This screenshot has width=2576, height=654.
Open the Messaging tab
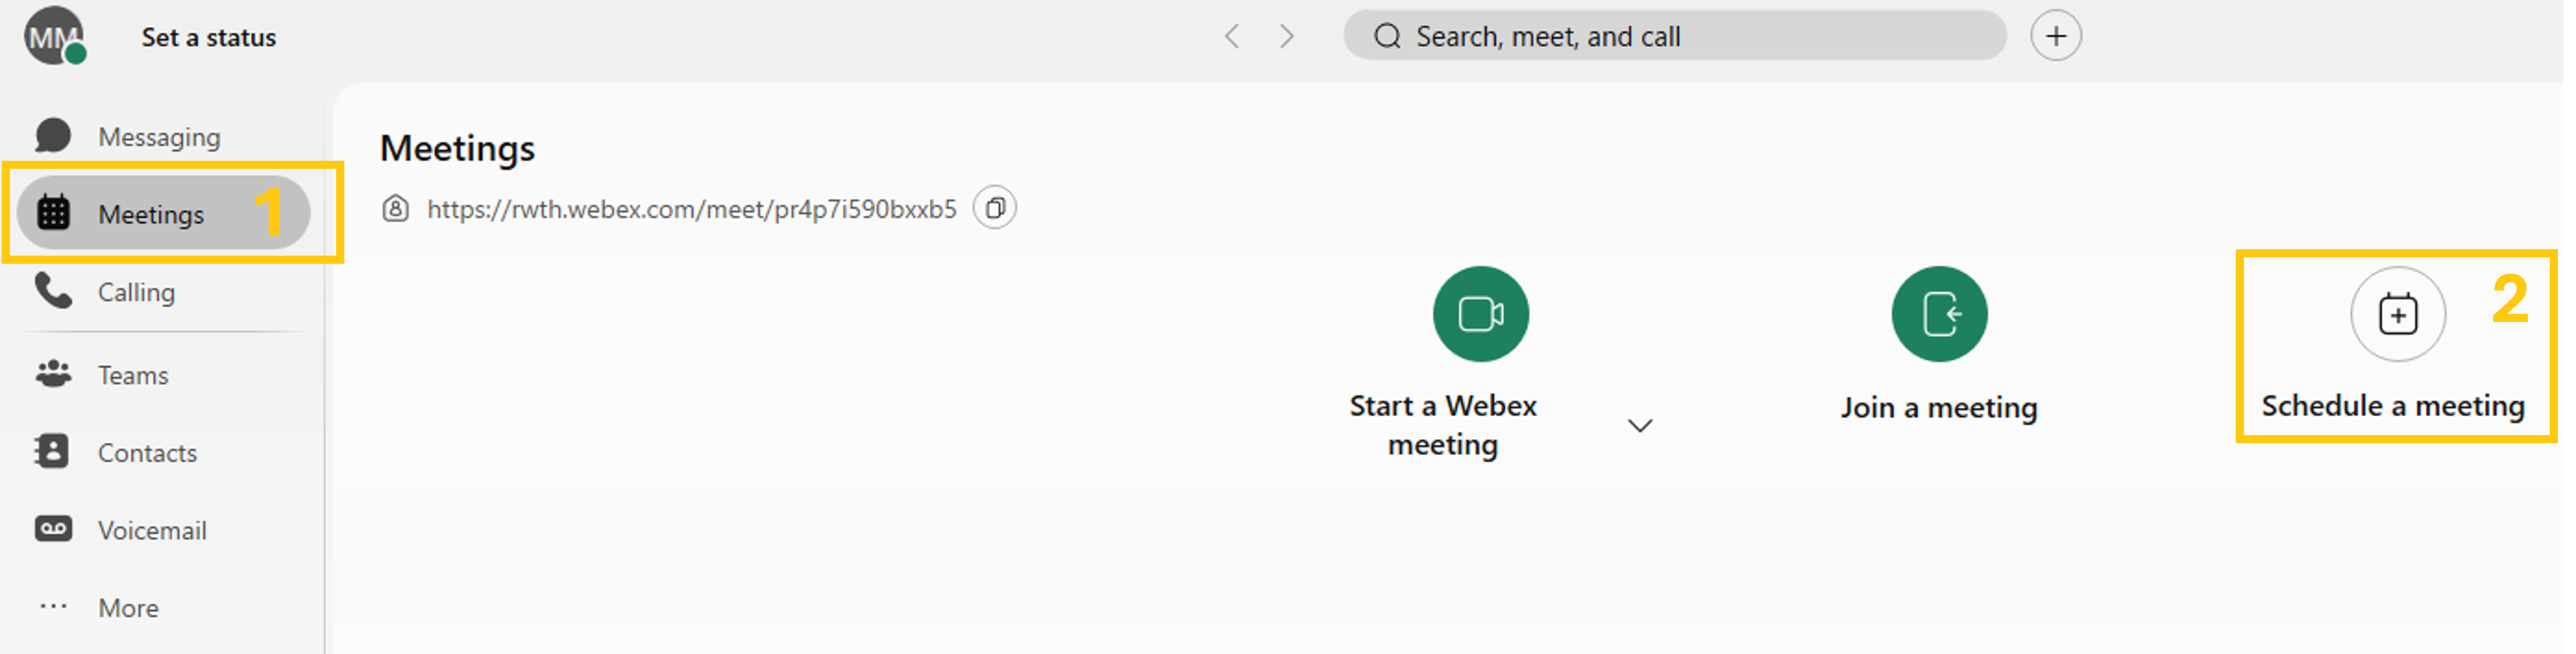[158, 137]
